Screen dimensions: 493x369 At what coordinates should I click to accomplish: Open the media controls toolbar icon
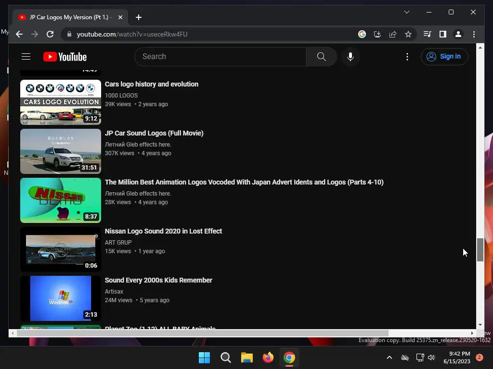click(428, 34)
